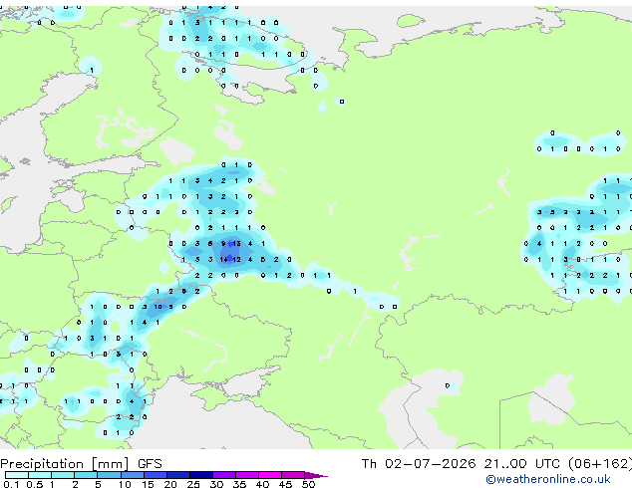Click the 0.5–1 mm legend swatch
This screenshot has height=488, width=632.
point(40,475)
